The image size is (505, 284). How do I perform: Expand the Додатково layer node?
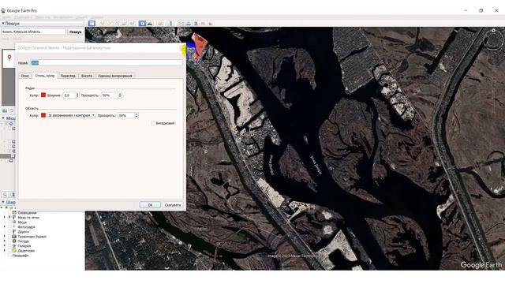5,250
